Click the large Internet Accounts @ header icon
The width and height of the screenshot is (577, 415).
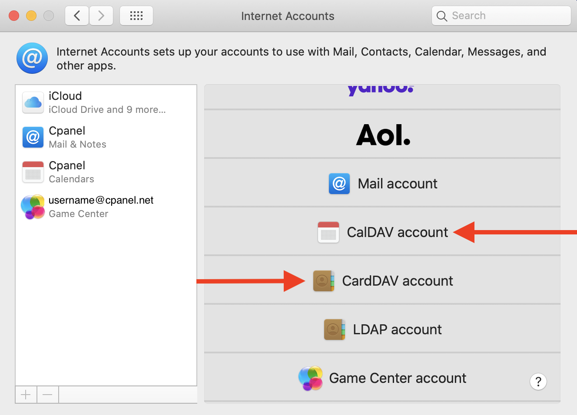tap(32, 58)
